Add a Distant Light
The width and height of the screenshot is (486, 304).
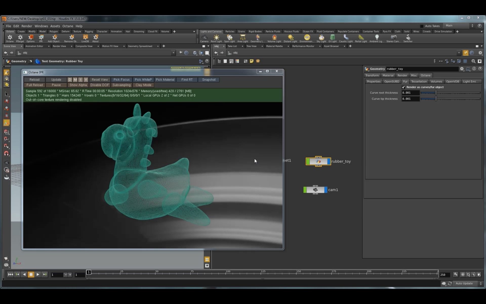pos(290,39)
